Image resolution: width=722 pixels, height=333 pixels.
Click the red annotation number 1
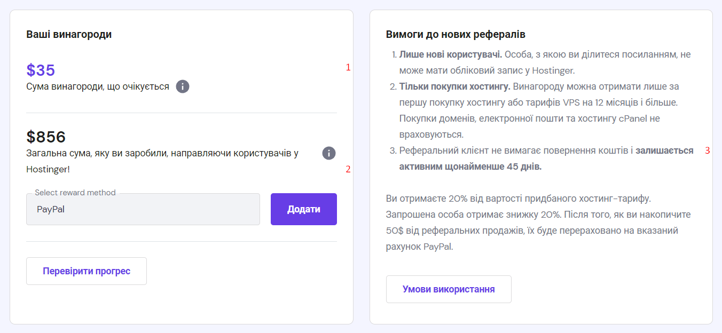coord(348,68)
